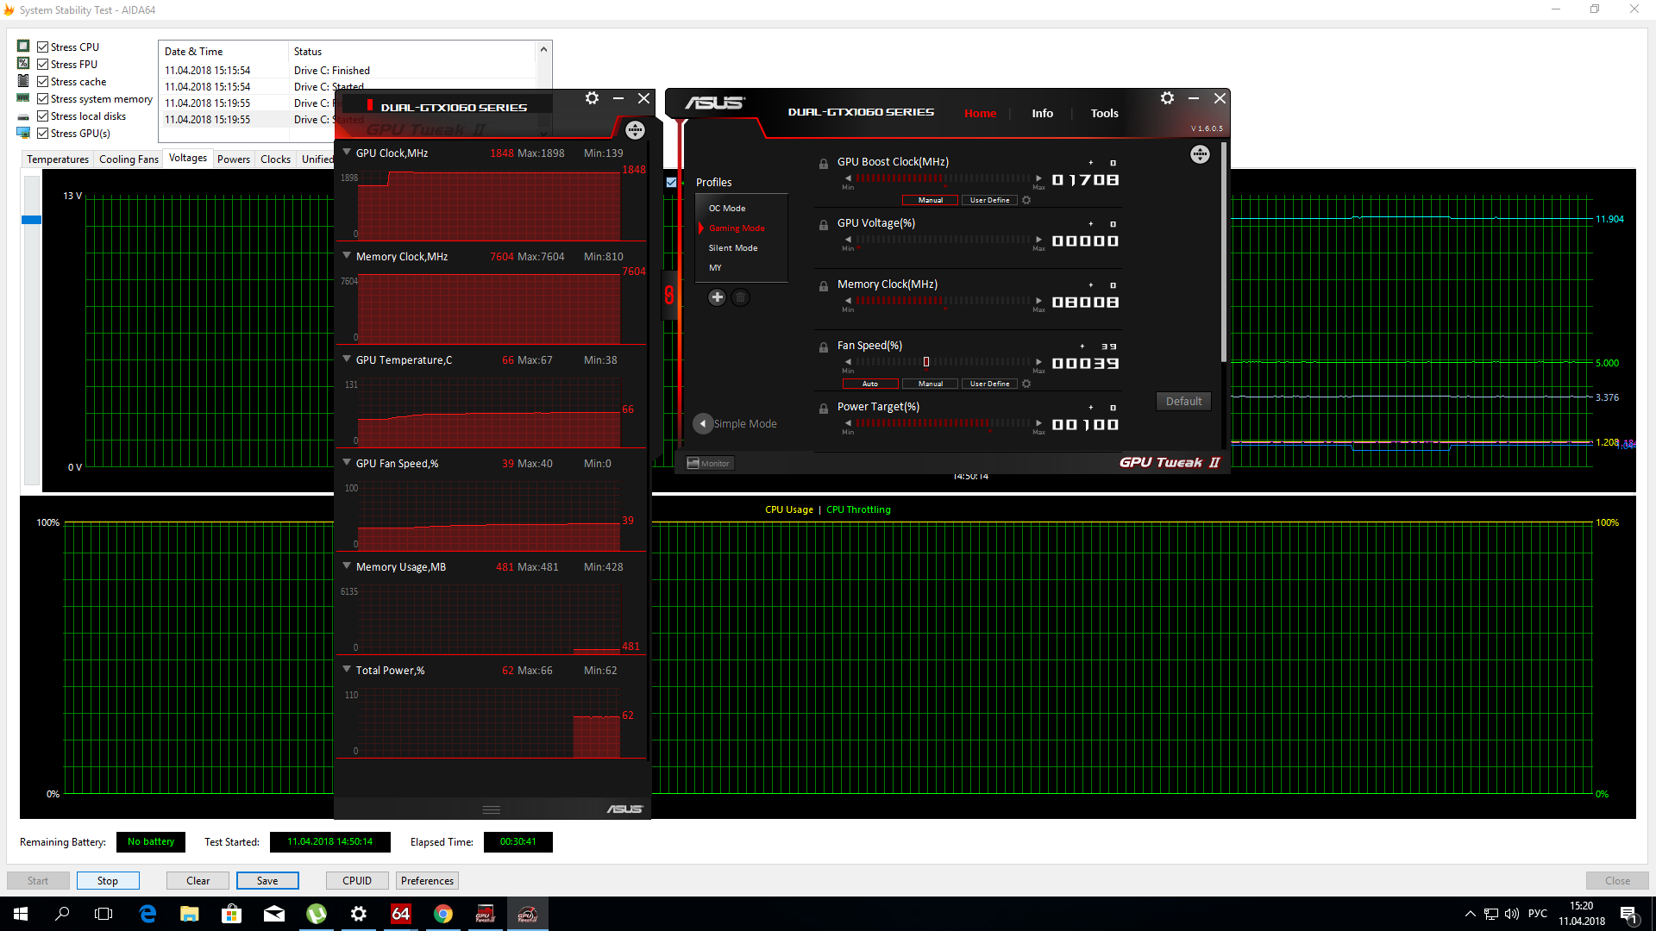Click the Default button
The height and width of the screenshot is (931, 1656).
[x=1183, y=401]
